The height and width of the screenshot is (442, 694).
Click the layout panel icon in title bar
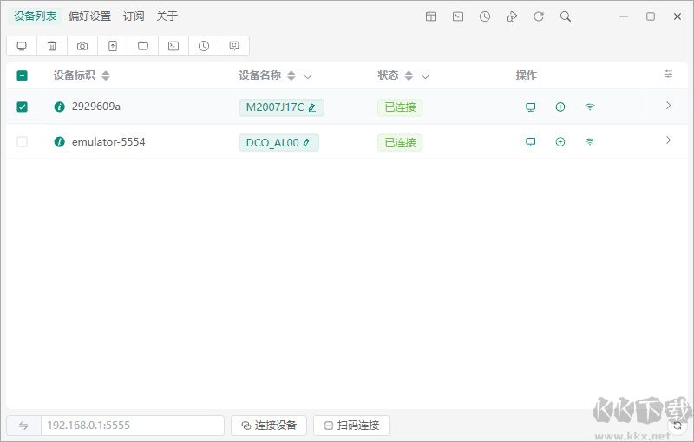[x=430, y=16]
